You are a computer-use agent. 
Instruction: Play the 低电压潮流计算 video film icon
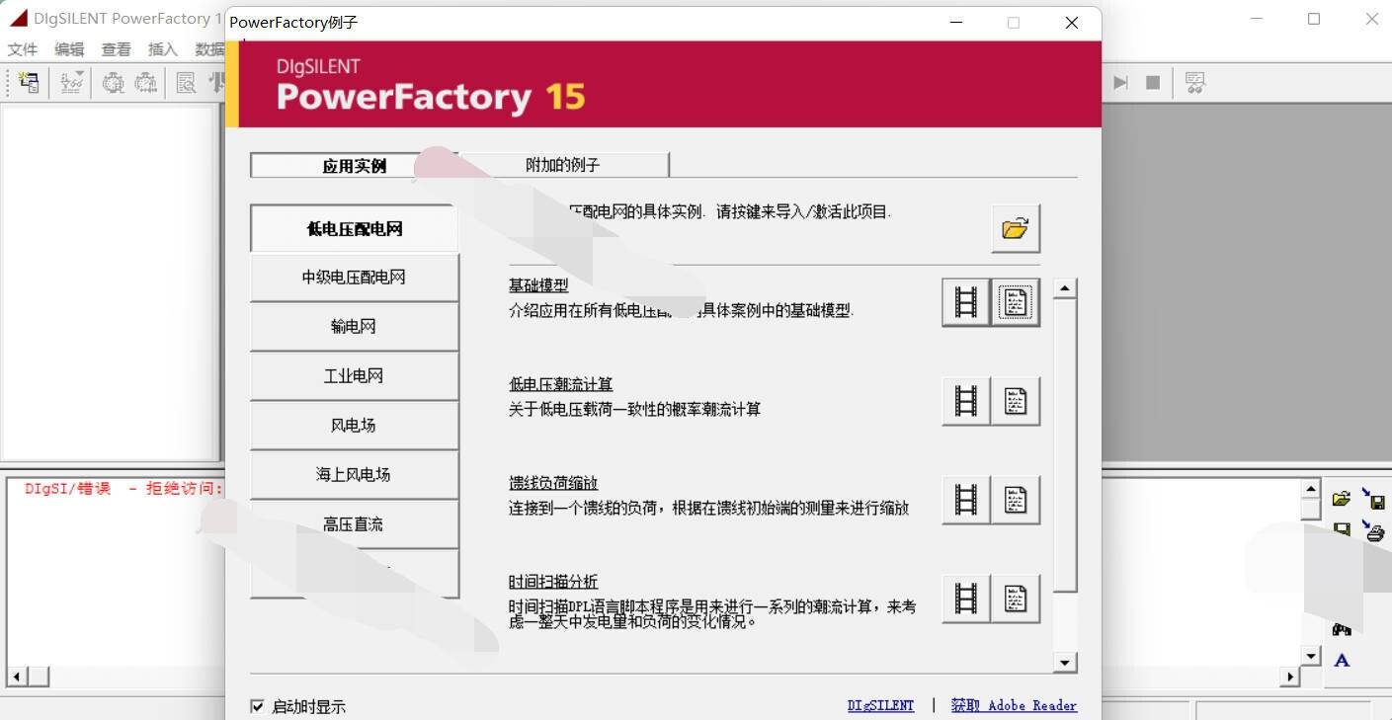click(x=966, y=401)
